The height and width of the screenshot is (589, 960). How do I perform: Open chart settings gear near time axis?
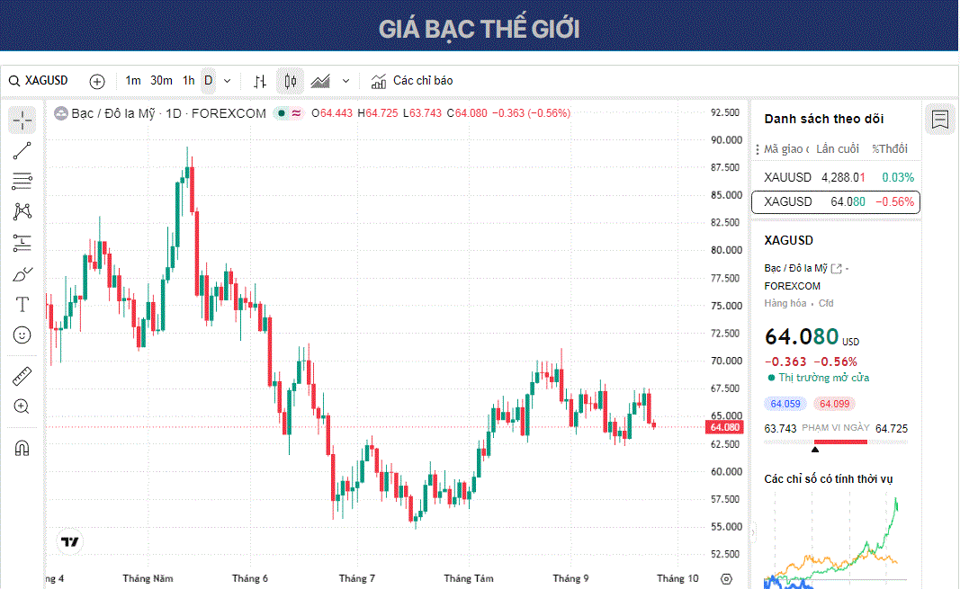[727, 578]
